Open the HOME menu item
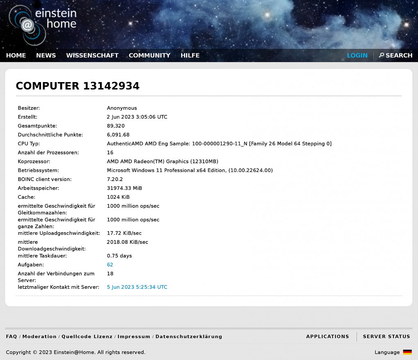This screenshot has height=360, width=418. click(x=16, y=55)
